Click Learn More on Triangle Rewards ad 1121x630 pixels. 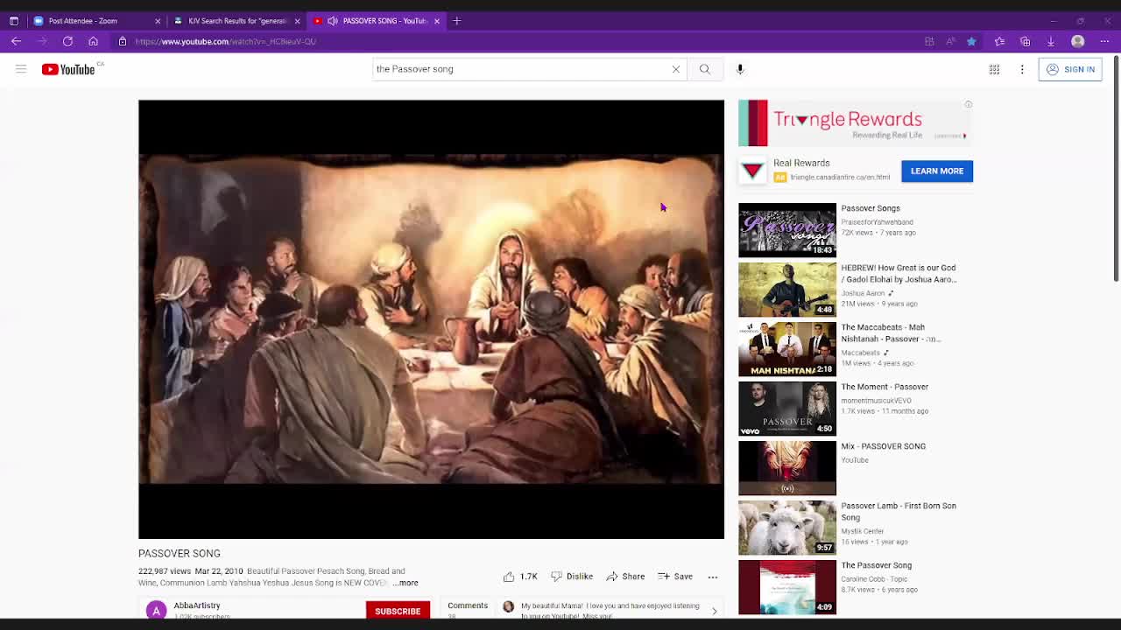937,171
